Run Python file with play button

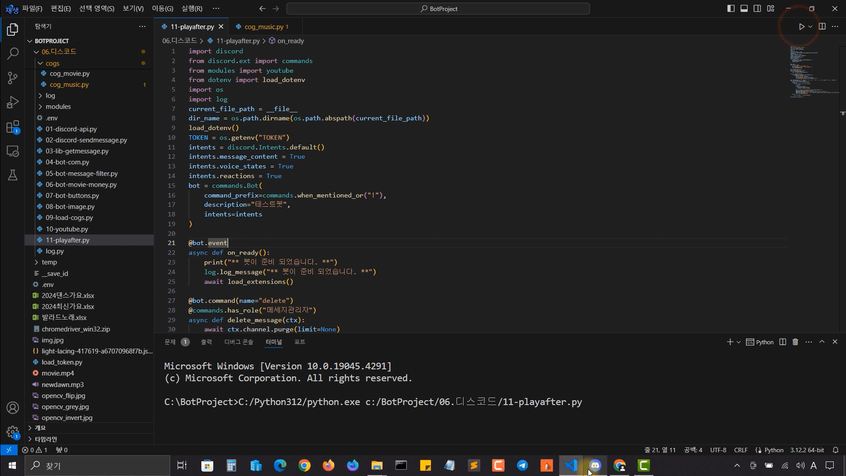[801, 26]
